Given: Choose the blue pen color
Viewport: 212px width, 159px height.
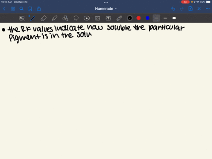Looking at the screenshot, I should tap(148, 18).
